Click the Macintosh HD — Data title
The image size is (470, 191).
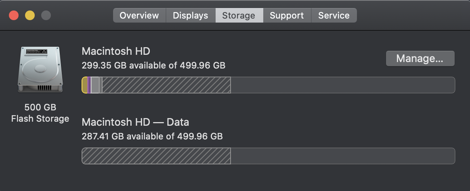135,122
